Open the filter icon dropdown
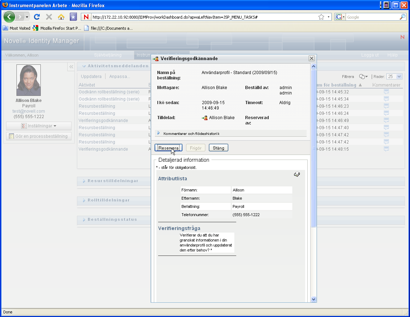The width and height of the screenshot is (410, 317). tap(363, 76)
